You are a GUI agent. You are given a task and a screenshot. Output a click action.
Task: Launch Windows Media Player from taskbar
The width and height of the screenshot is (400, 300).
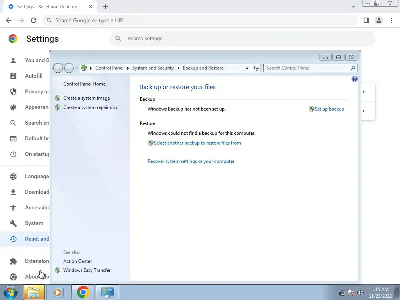[58, 292]
